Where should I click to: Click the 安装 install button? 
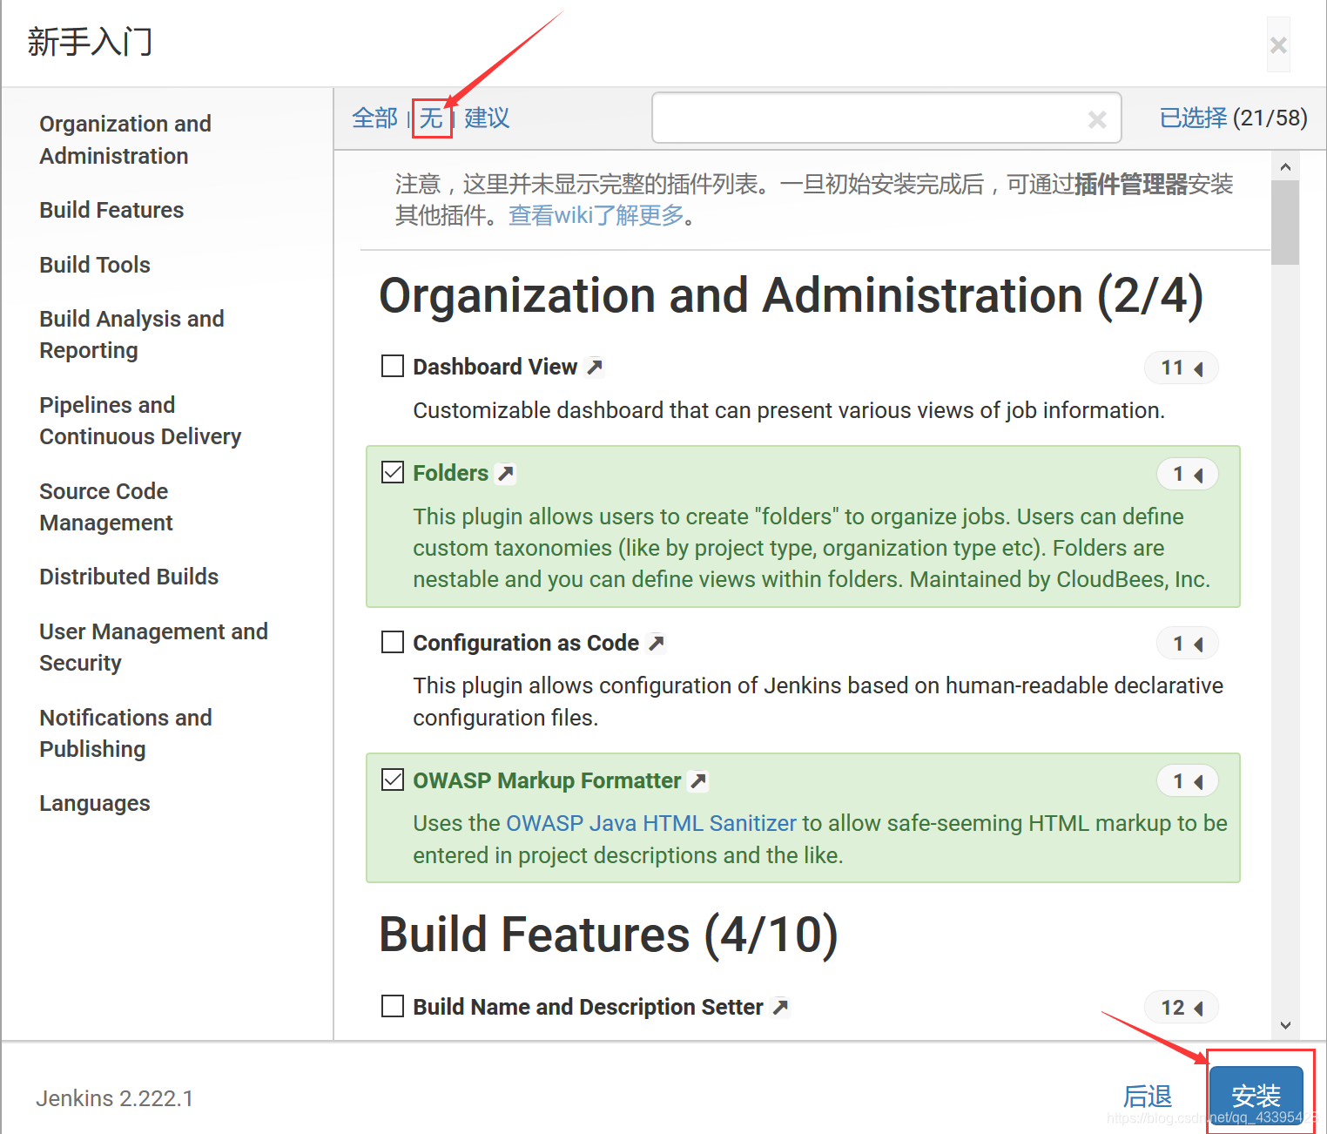pyautogui.click(x=1256, y=1096)
